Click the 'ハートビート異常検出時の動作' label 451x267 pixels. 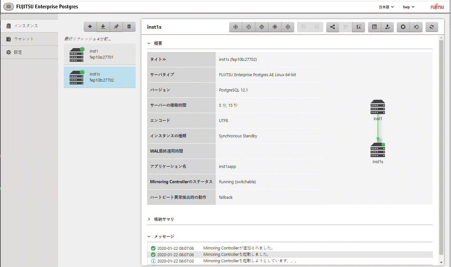178,197
